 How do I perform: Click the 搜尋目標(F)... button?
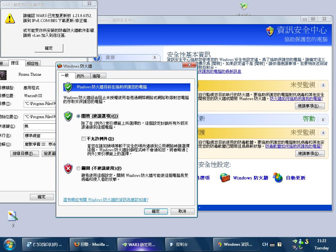click(x=24, y=154)
